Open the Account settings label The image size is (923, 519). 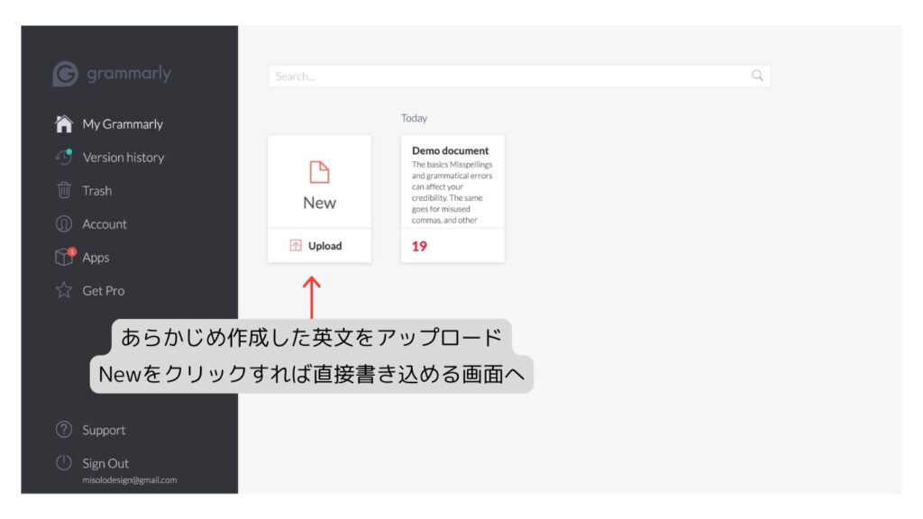(x=105, y=224)
